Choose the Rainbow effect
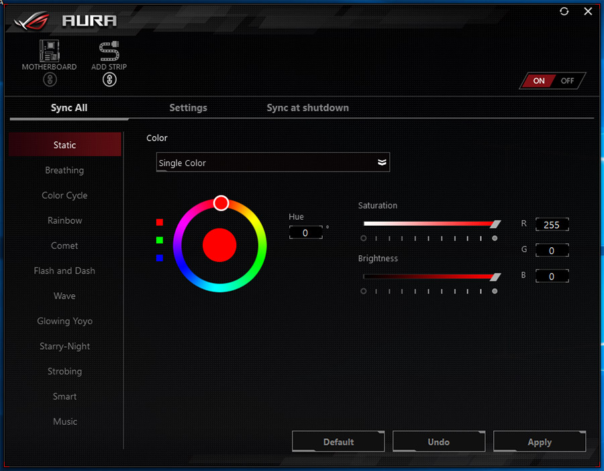 (x=64, y=220)
